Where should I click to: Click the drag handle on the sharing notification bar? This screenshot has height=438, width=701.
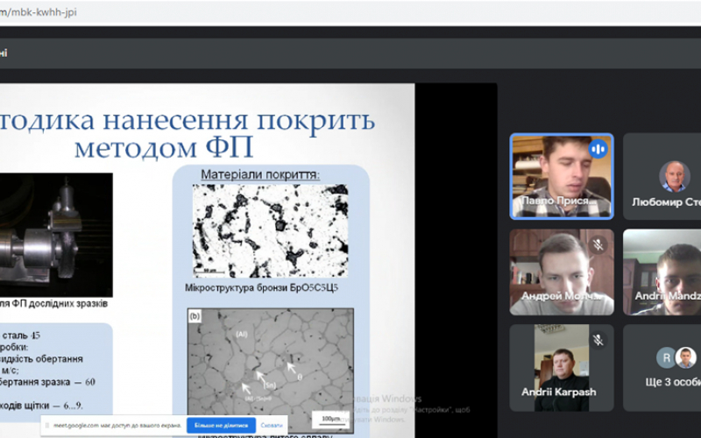[47, 426]
